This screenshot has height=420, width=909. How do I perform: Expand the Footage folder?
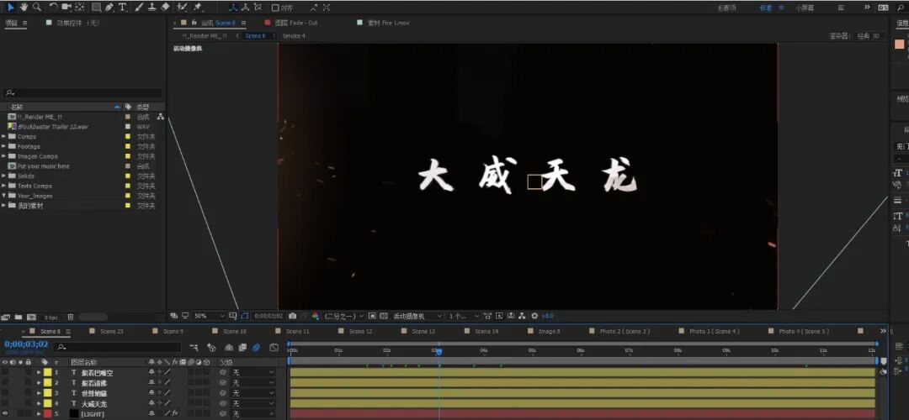point(4,146)
